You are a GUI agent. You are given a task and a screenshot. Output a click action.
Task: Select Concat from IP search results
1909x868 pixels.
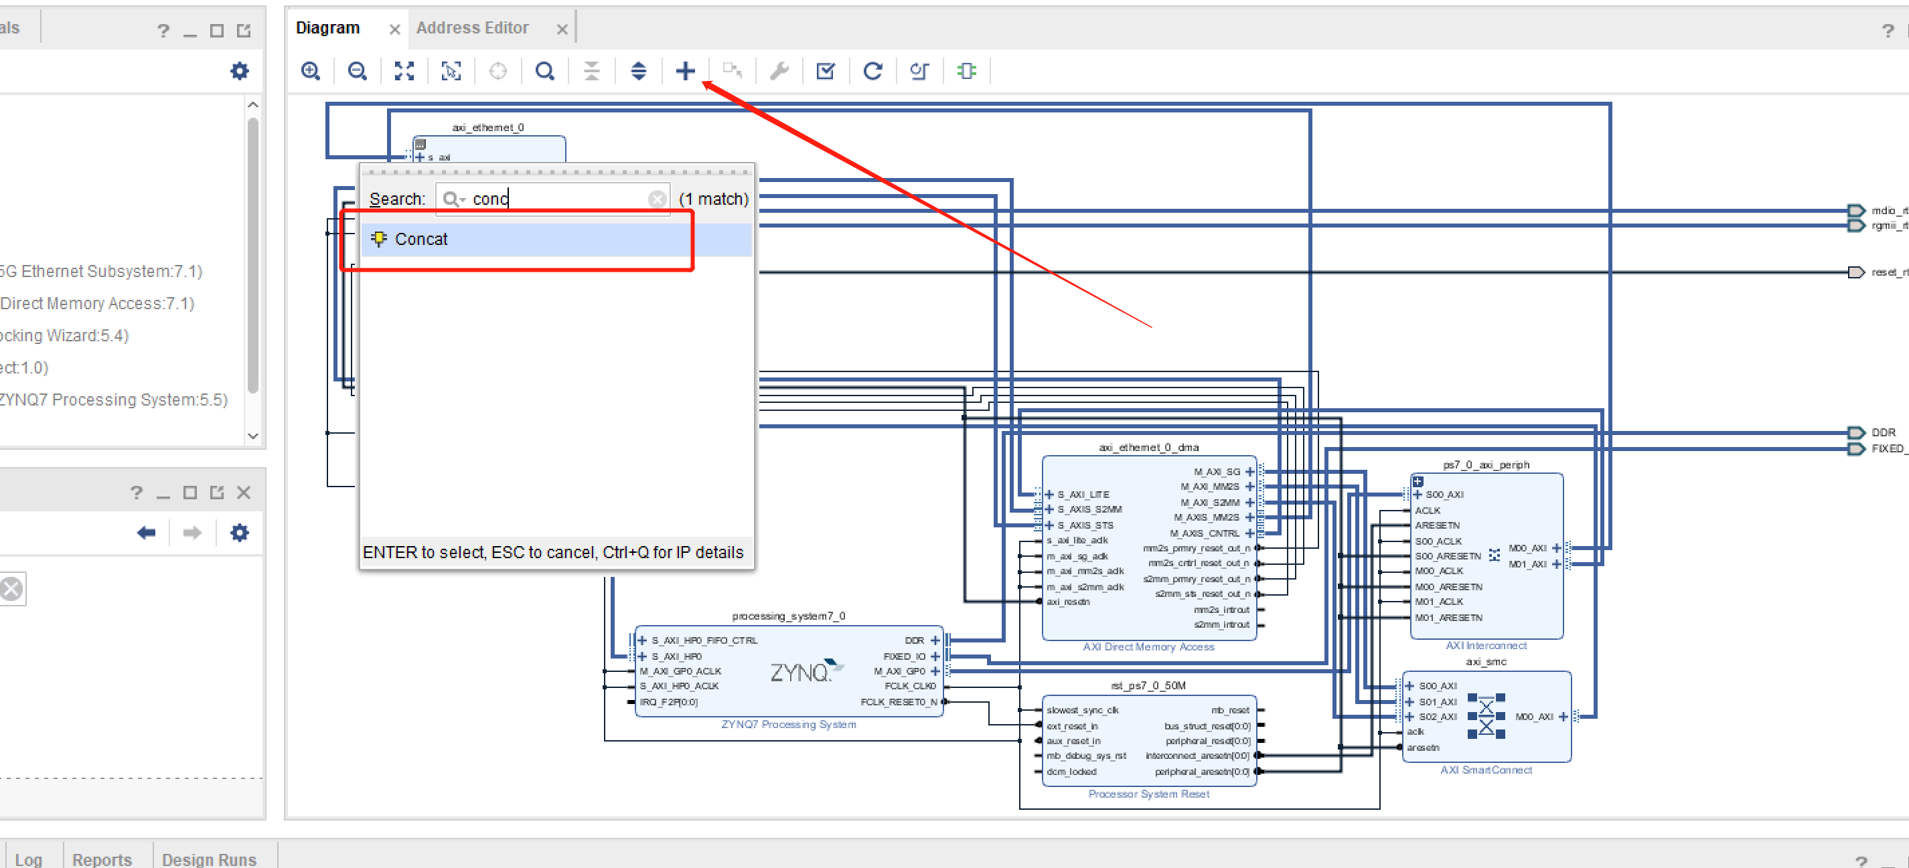click(556, 239)
